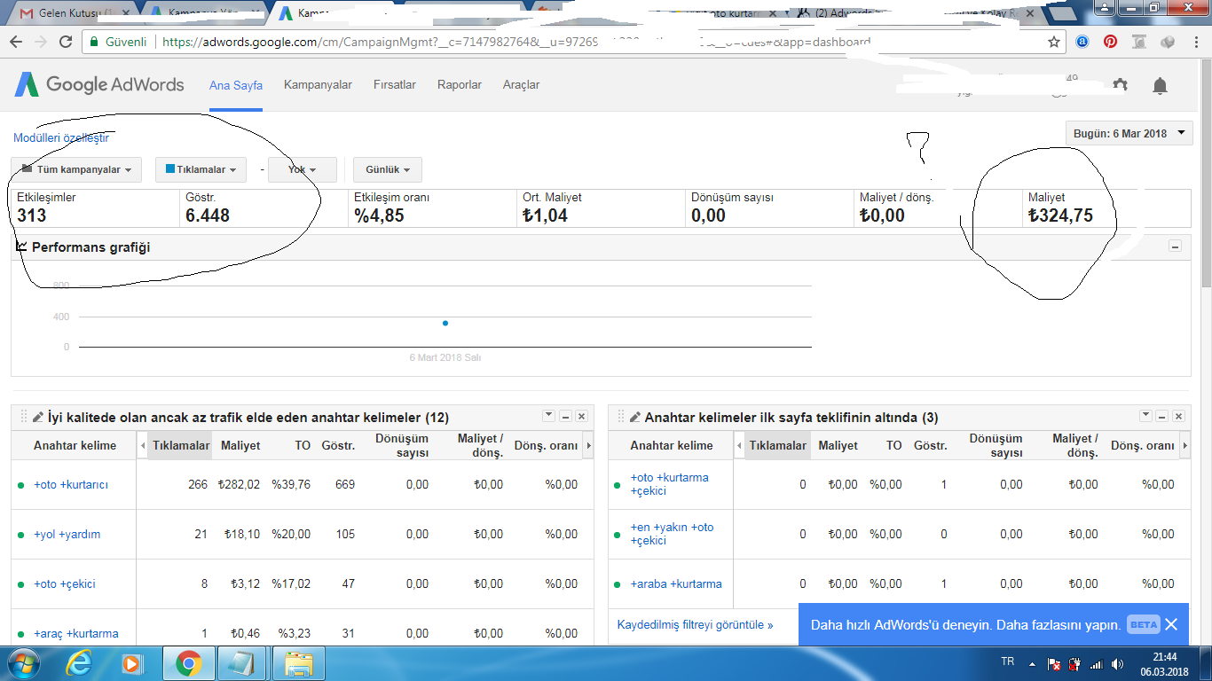Bookmark page with the star icon
Image resolution: width=1212 pixels, height=681 pixels.
[x=1054, y=42]
